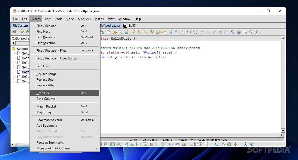The image size is (298, 160).
Task: Click the refresh icon in File System panel
Action: (x=28, y=32)
